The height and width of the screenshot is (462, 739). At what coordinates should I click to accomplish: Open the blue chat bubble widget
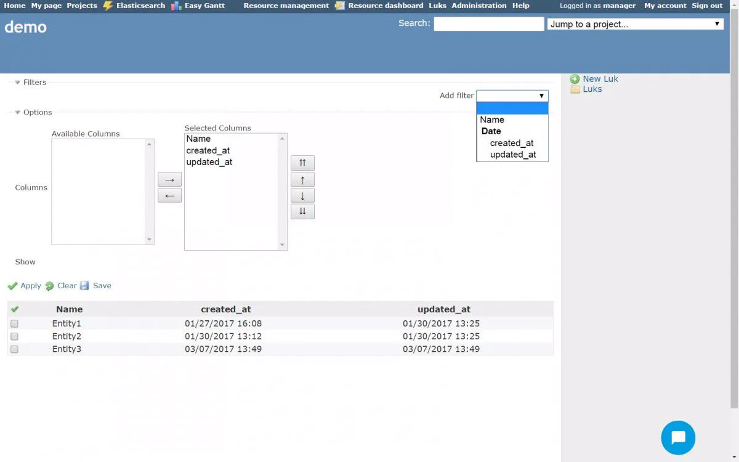pos(678,437)
